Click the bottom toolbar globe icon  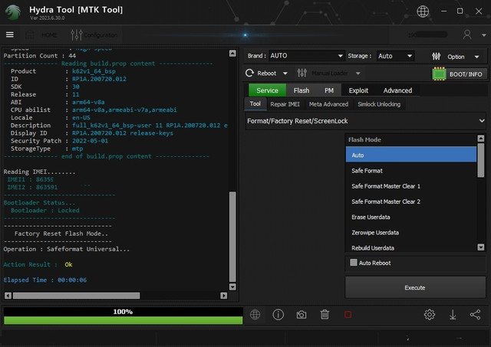coord(255,315)
